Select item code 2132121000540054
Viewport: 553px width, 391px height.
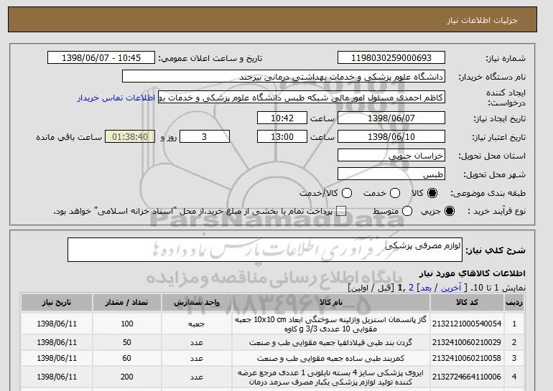click(467, 324)
